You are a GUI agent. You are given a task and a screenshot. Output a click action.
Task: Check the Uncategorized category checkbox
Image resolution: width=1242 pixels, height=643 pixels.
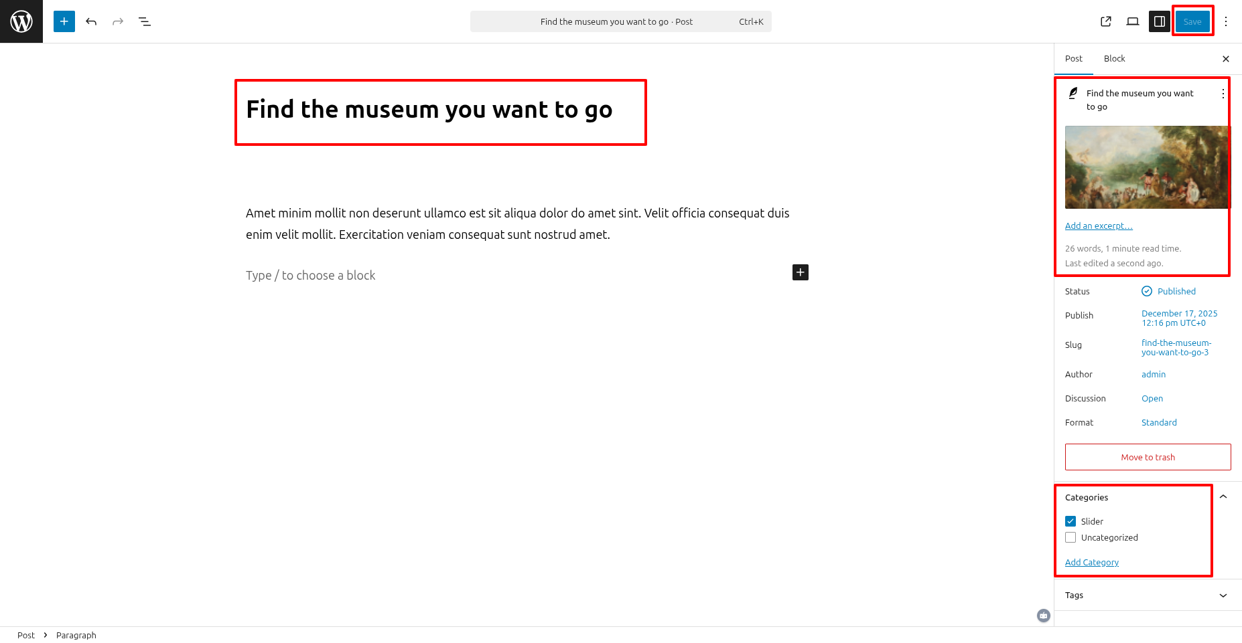tap(1071, 537)
